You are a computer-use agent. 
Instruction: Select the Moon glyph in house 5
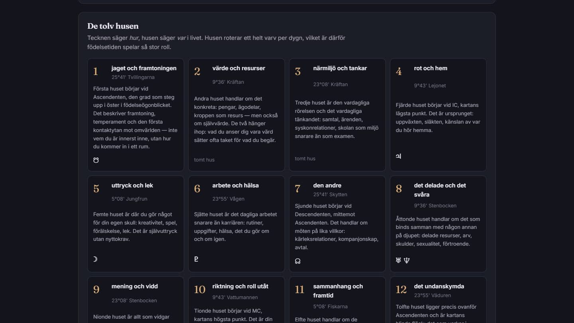95,259
